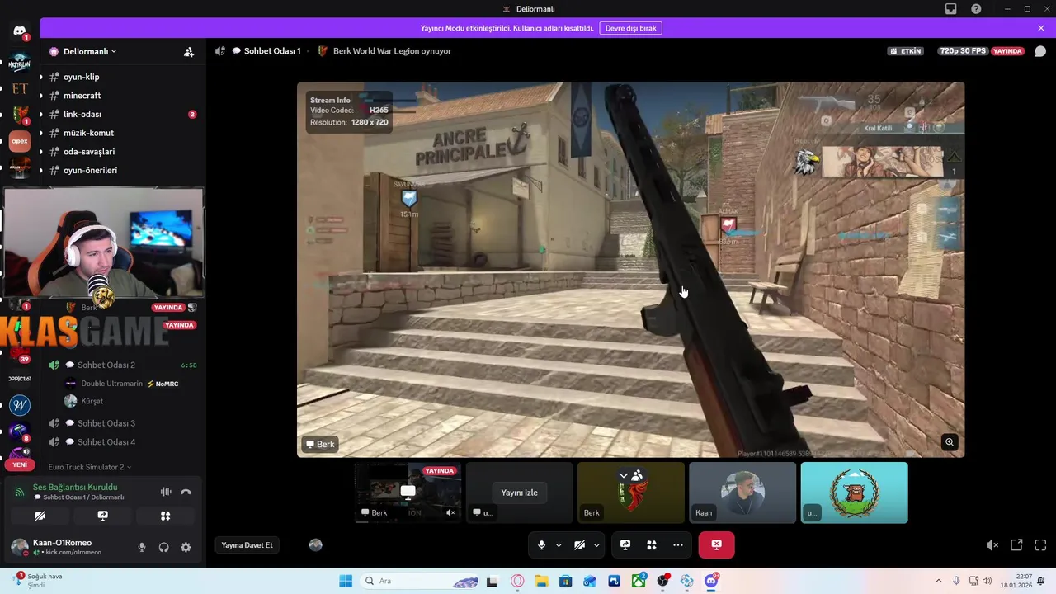Open the Discord inbox icon in title bar
Screen dimensions: 1056x594
click(x=951, y=9)
